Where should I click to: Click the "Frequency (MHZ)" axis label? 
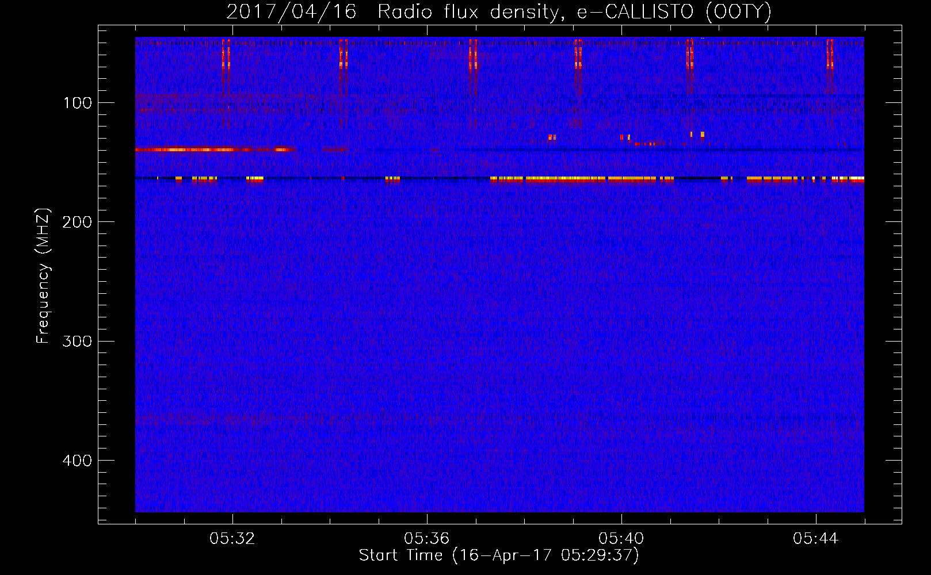click(x=43, y=277)
